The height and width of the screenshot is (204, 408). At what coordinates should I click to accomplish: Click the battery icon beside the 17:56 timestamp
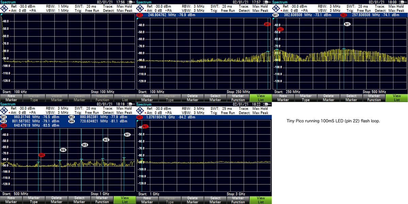(x=131, y=2)
